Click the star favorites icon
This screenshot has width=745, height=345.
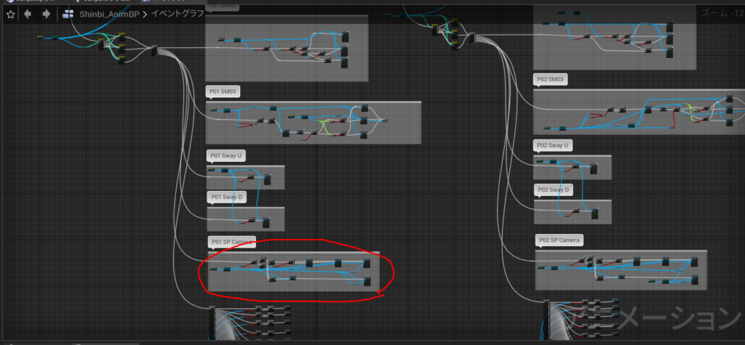tap(10, 15)
